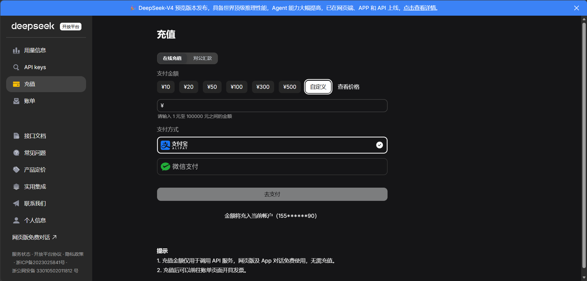Click 点击查看详情 in the banner
The height and width of the screenshot is (281, 587).
(420, 8)
